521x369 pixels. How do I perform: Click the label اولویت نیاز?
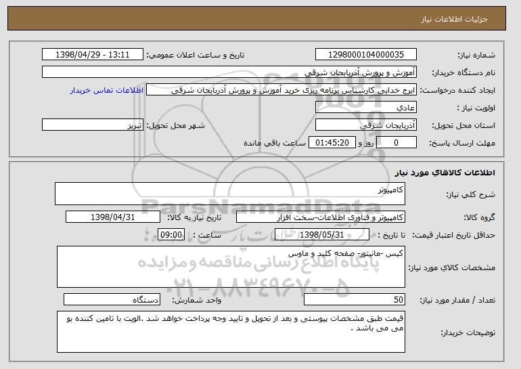pos(476,108)
